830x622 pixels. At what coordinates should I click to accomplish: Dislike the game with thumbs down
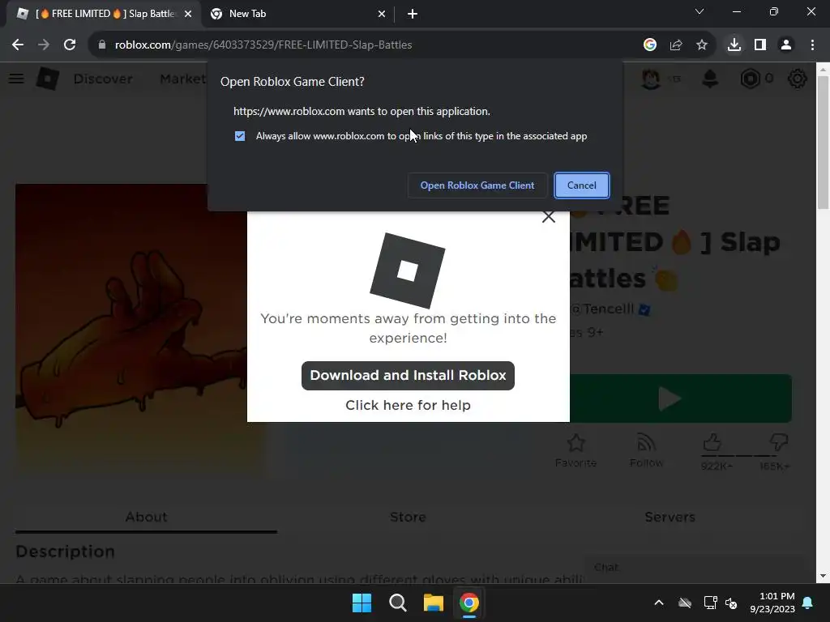pyautogui.click(x=779, y=442)
